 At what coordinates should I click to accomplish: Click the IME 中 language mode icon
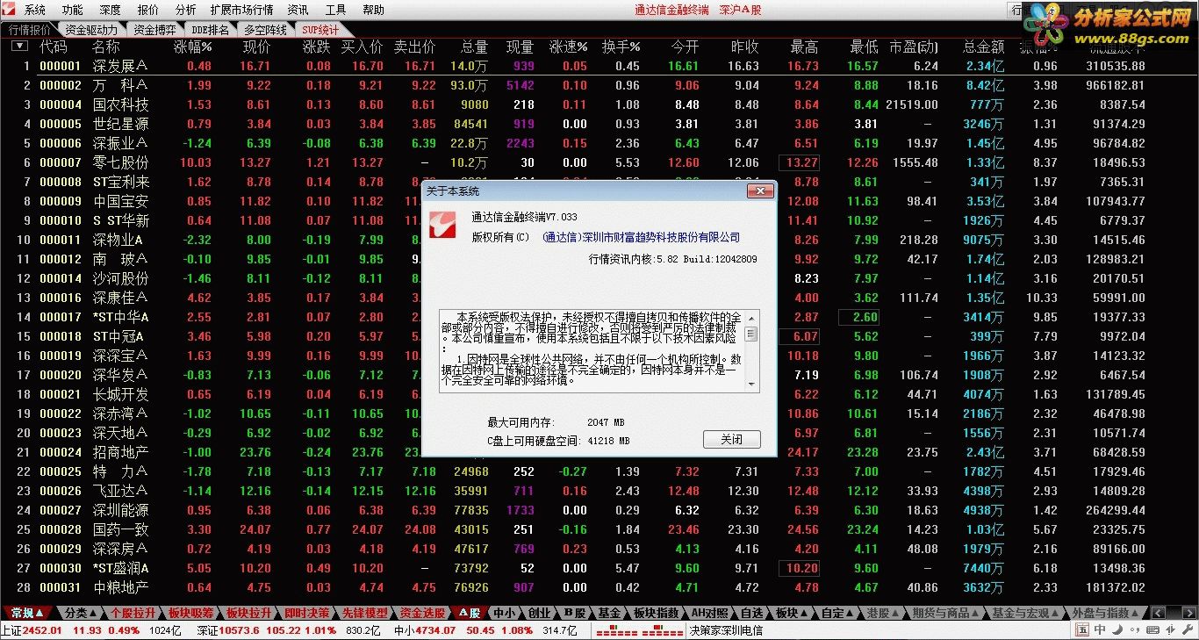[1100, 629]
